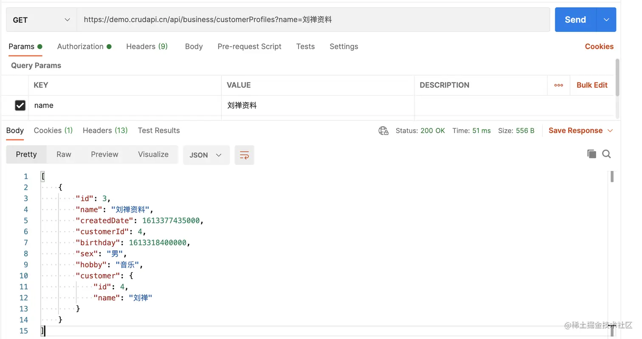Click the "hobby": "音乐" line
Screen dimensions: 642x339
109,265
